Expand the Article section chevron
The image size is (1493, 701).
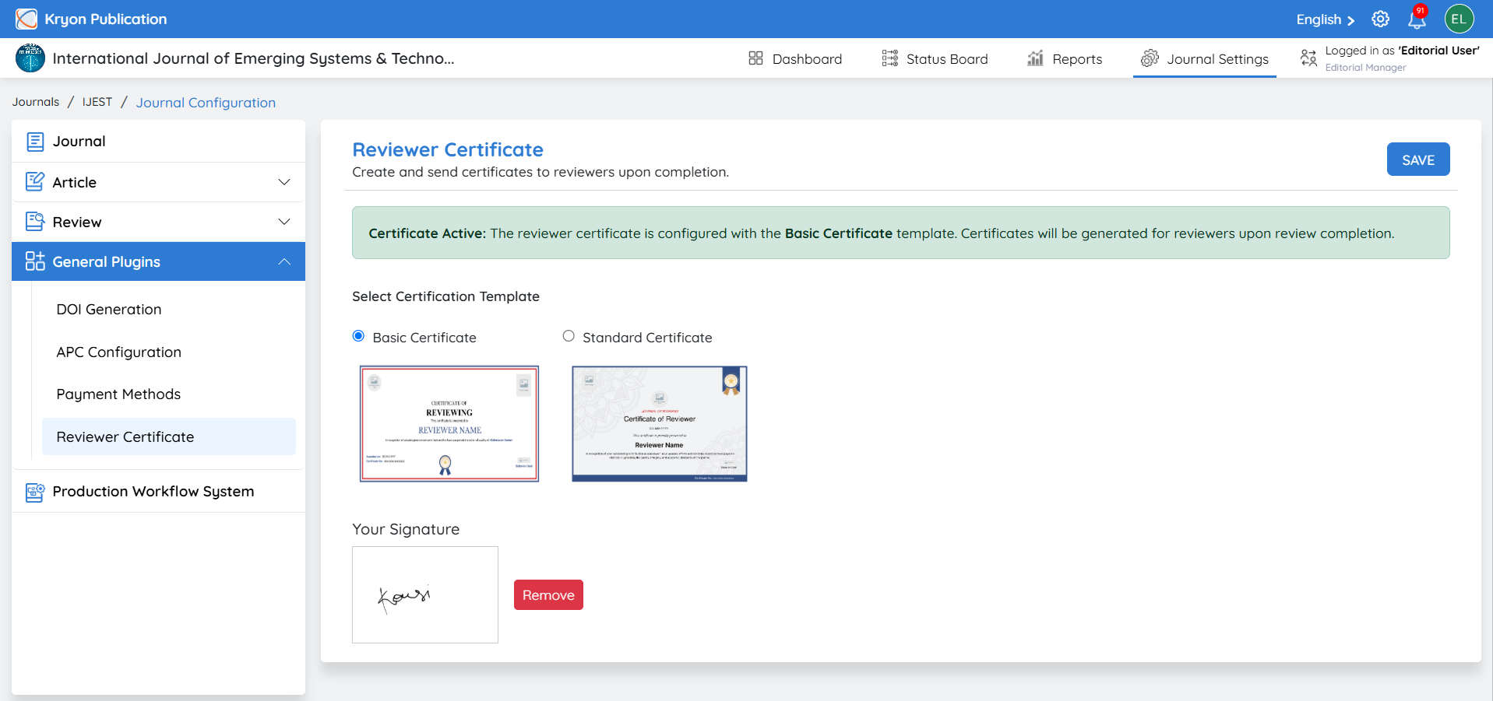(x=284, y=182)
